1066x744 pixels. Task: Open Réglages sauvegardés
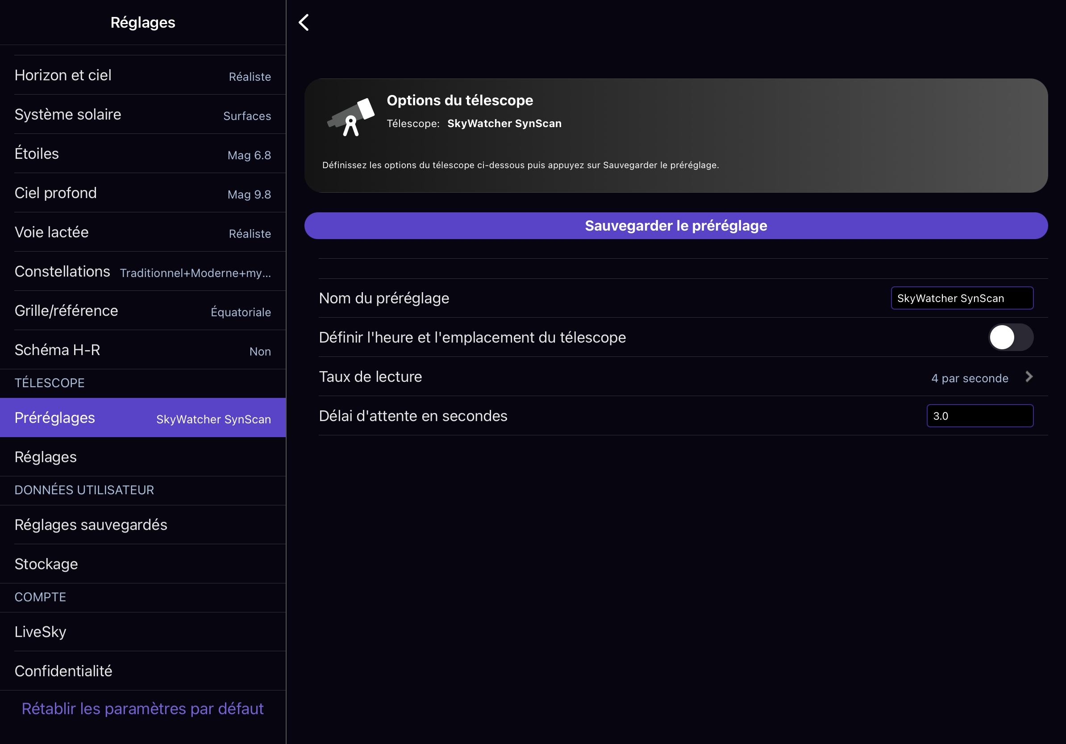[142, 525]
